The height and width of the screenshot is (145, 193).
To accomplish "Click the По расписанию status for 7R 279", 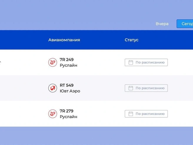I will click(x=146, y=114).
